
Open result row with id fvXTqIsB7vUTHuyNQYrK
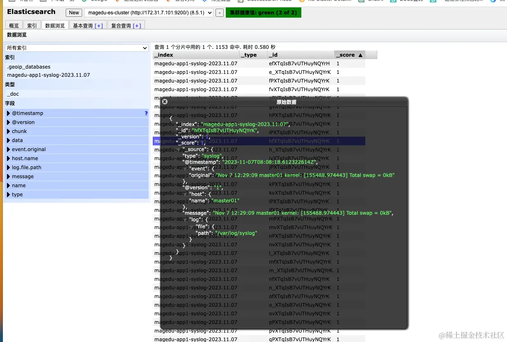pos(259,90)
